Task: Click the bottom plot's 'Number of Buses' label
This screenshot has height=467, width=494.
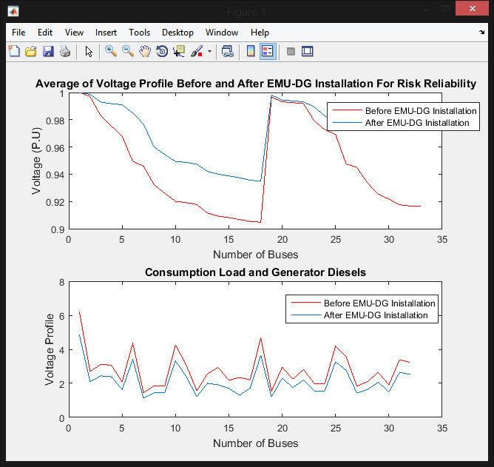Action: click(x=256, y=443)
